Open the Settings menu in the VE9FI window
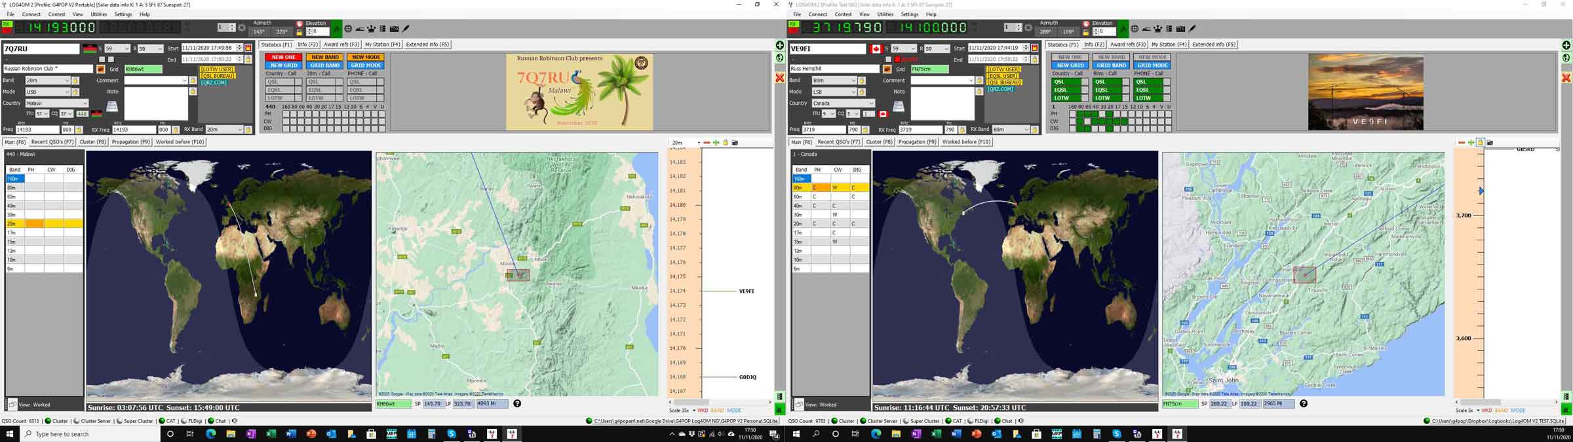 click(910, 14)
